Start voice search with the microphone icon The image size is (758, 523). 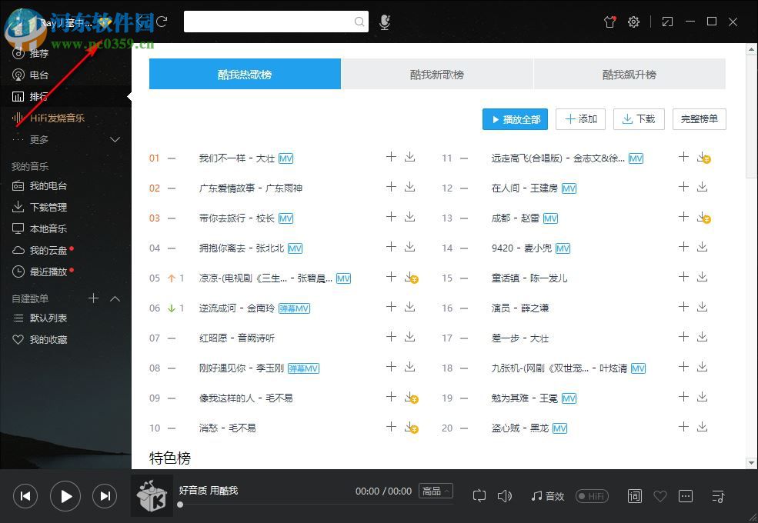click(384, 22)
